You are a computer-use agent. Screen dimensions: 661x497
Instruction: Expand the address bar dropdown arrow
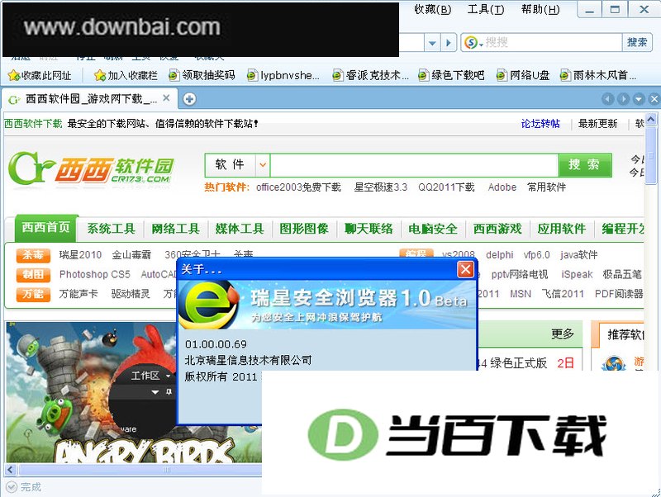tap(432, 43)
